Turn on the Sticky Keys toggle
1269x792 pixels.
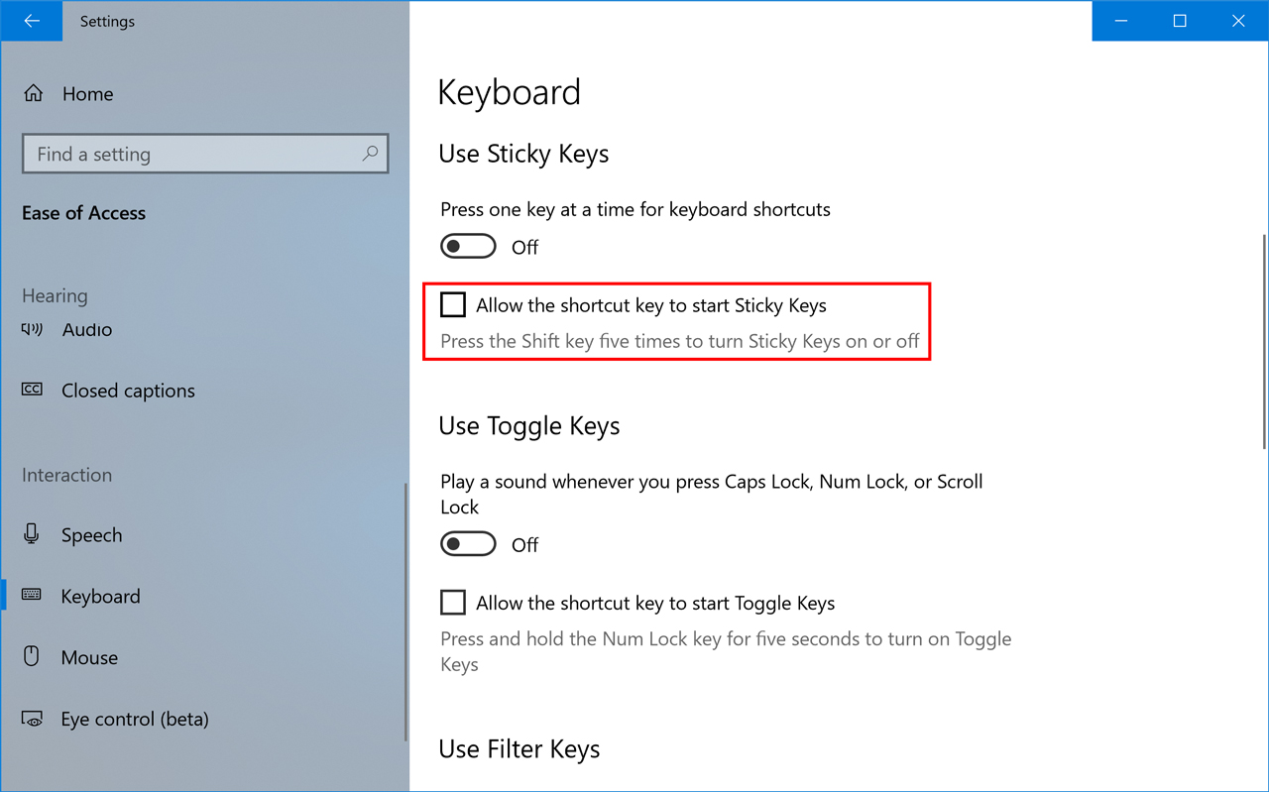click(x=468, y=246)
